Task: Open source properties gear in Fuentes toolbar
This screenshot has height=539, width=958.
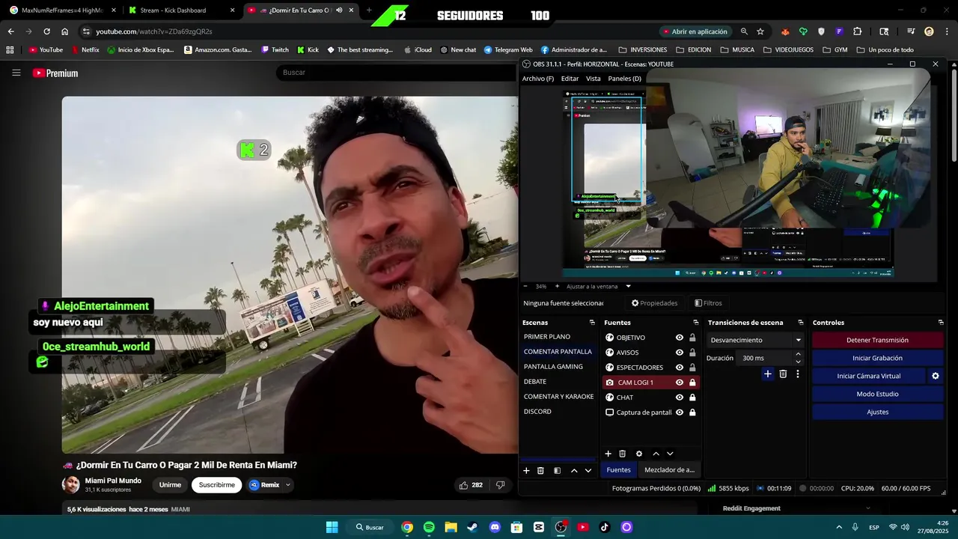Action: [638, 454]
